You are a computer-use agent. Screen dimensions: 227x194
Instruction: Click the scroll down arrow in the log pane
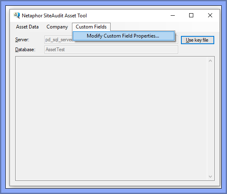[211, 176]
